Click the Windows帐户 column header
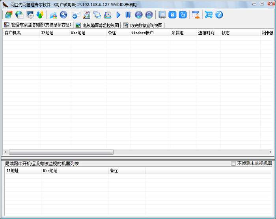This screenshot has width=276, height=219. pyautogui.click(x=150, y=33)
